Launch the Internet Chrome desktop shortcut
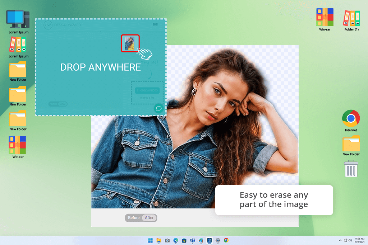368x245 pixels. tap(351, 121)
